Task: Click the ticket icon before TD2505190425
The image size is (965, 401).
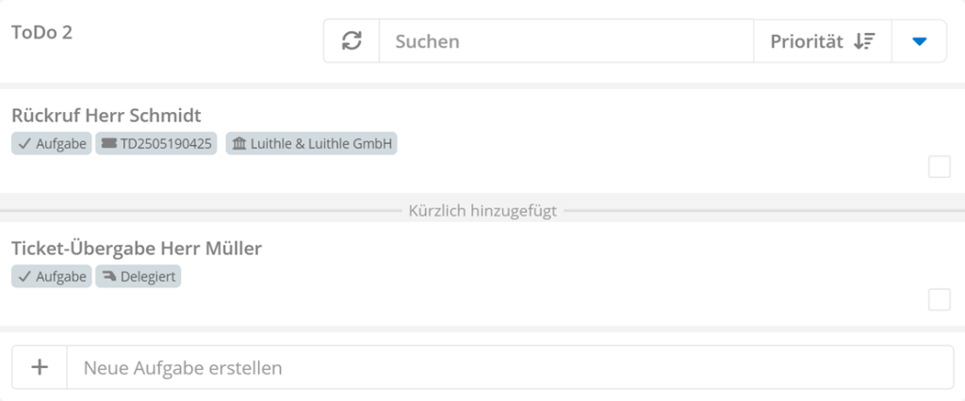Action: click(108, 144)
